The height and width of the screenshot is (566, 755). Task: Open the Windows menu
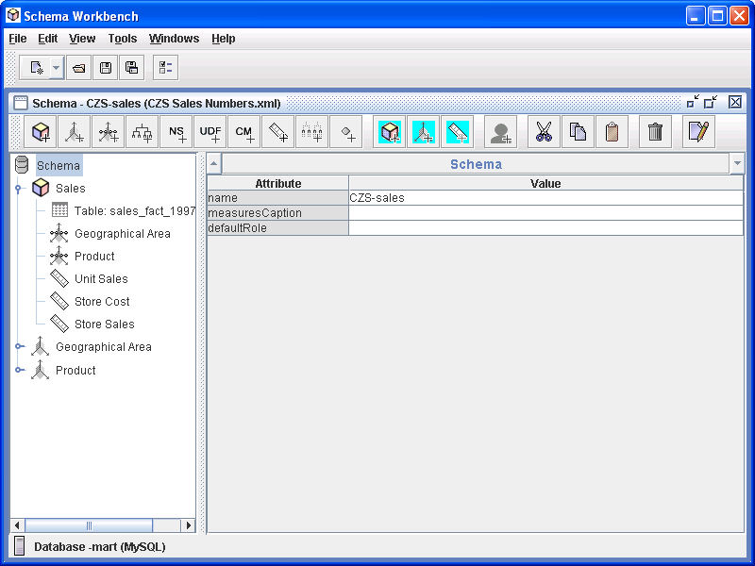point(174,39)
